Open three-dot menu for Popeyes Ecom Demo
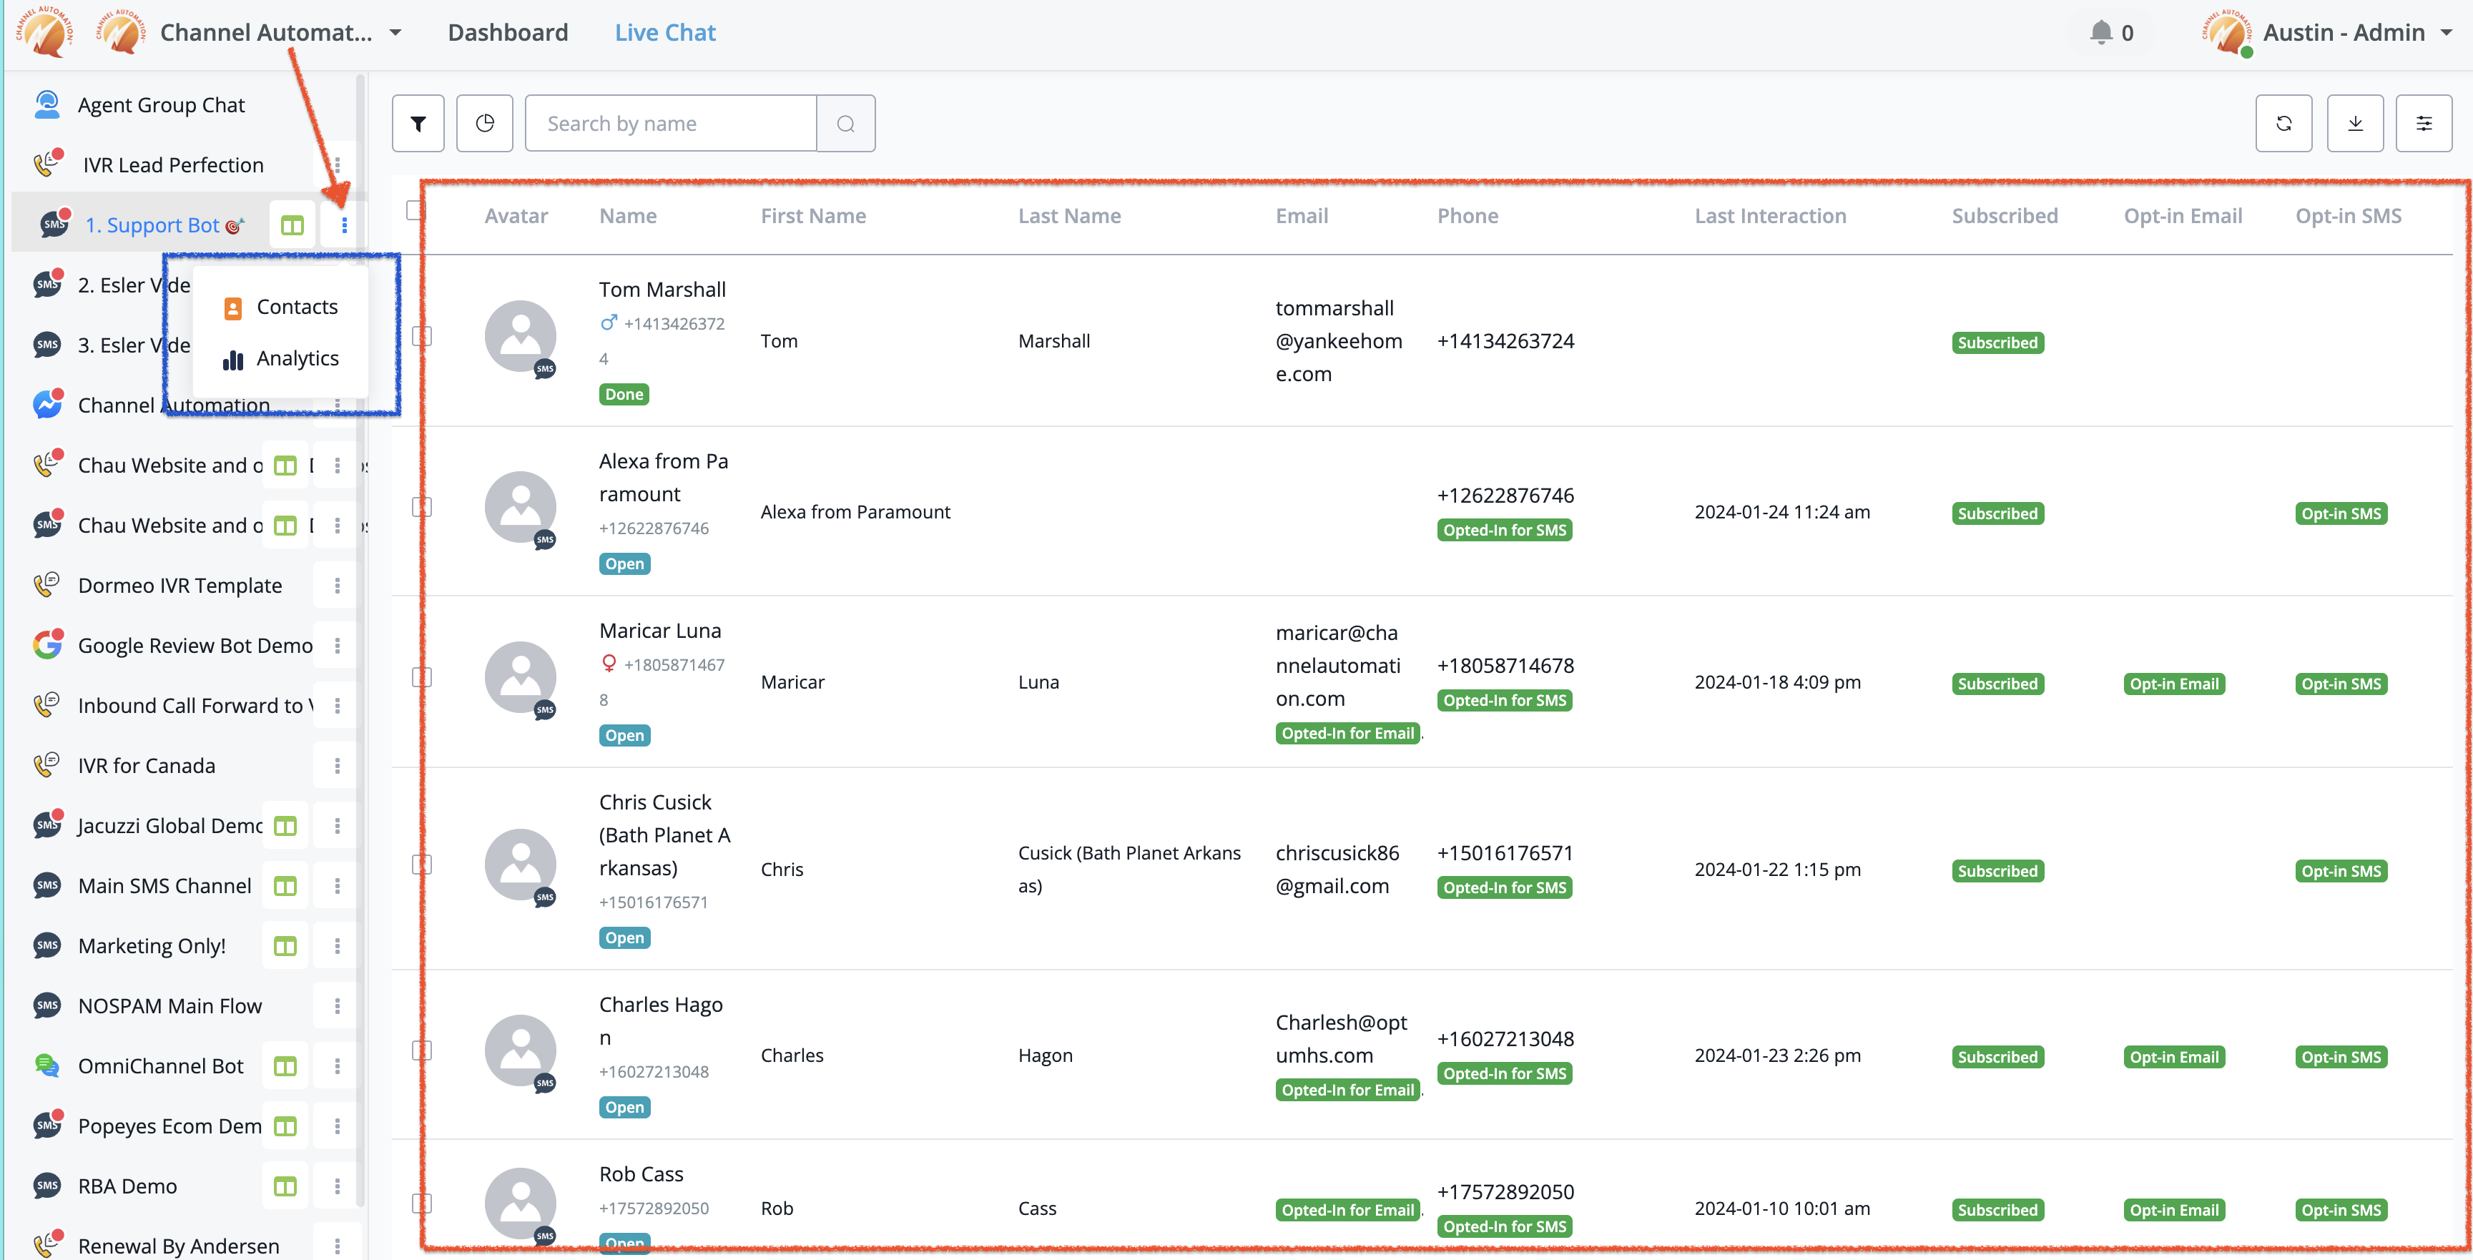The image size is (2473, 1260). (x=337, y=1126)
